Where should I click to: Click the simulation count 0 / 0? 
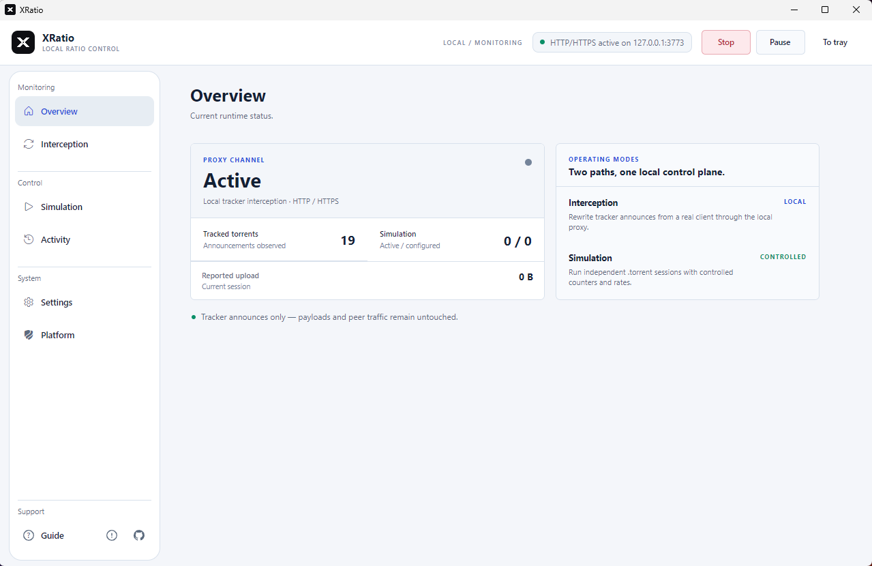coord(517,241)
